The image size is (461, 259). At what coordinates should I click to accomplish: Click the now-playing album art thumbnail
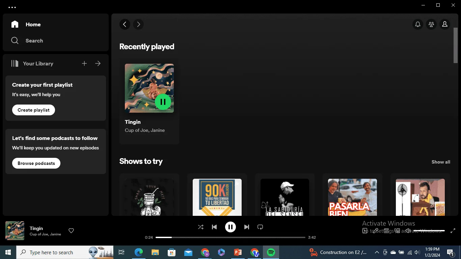point(15,231)
